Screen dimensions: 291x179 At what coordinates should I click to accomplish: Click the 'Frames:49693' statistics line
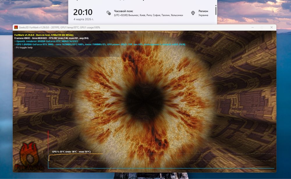[x=52, y=38]
